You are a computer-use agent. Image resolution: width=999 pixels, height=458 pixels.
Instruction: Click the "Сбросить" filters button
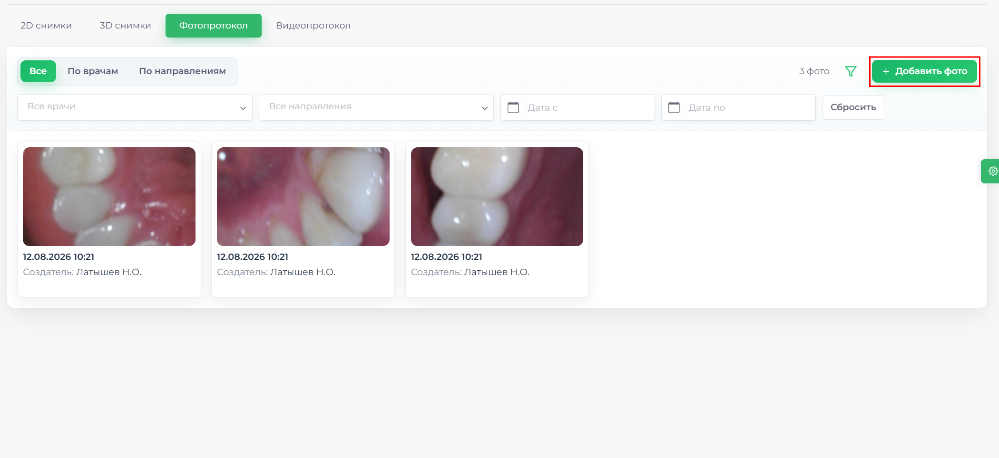(853, 107)
